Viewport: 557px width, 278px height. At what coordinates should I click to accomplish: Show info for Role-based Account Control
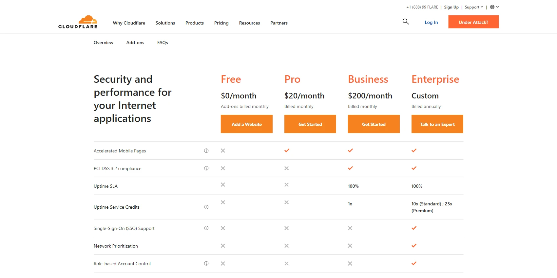206,264
